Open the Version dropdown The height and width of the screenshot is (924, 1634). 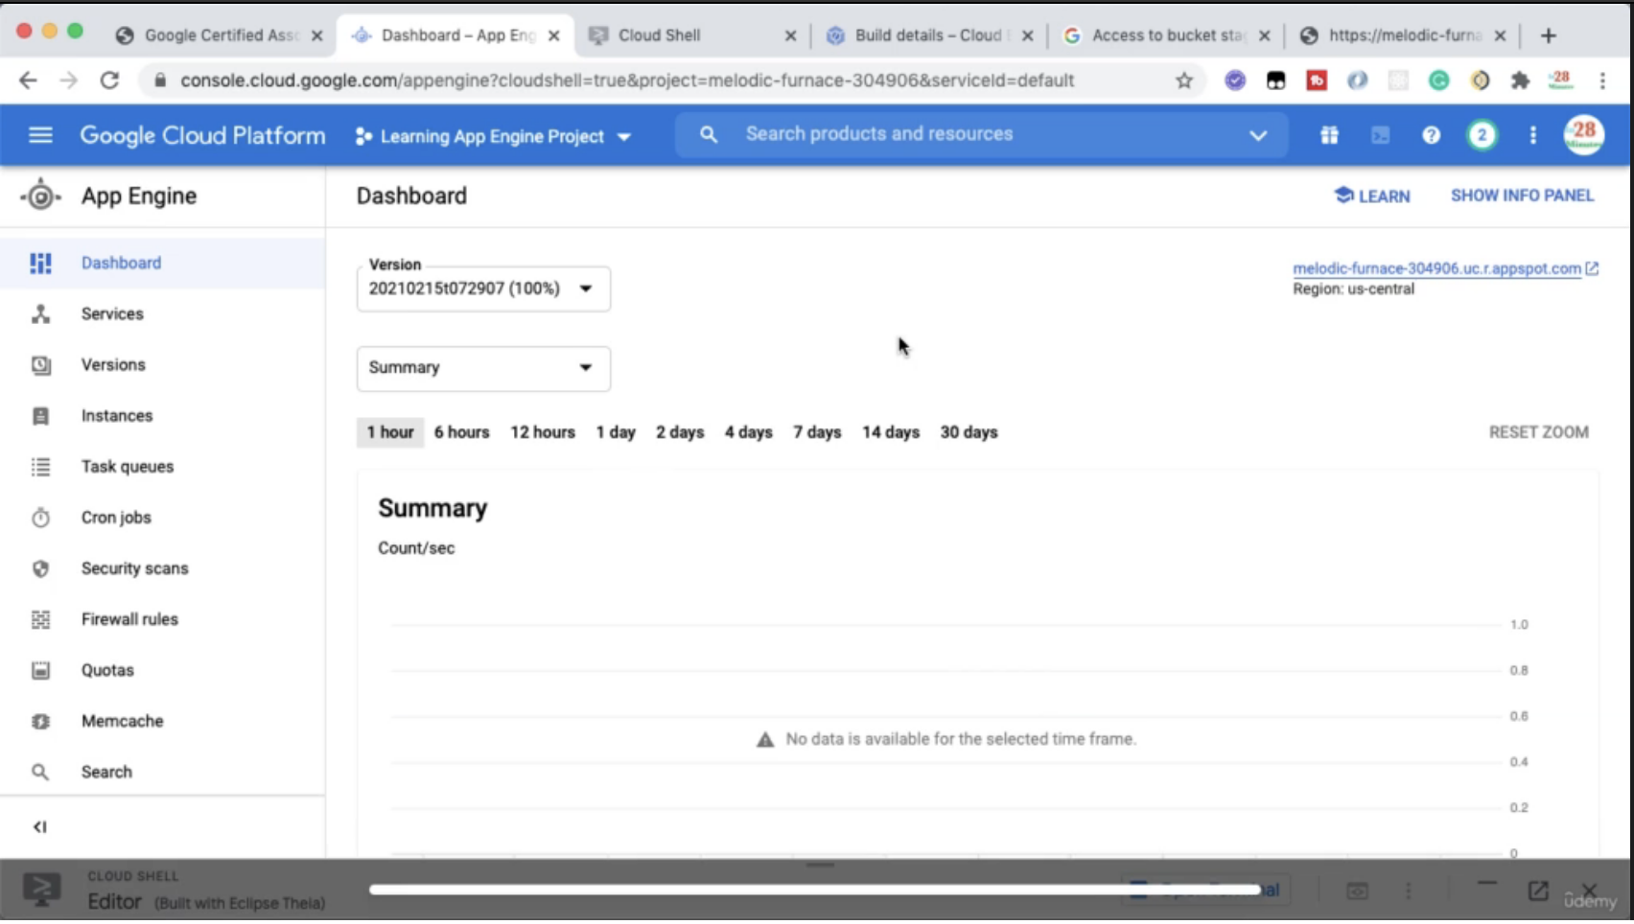click(483, 289)
